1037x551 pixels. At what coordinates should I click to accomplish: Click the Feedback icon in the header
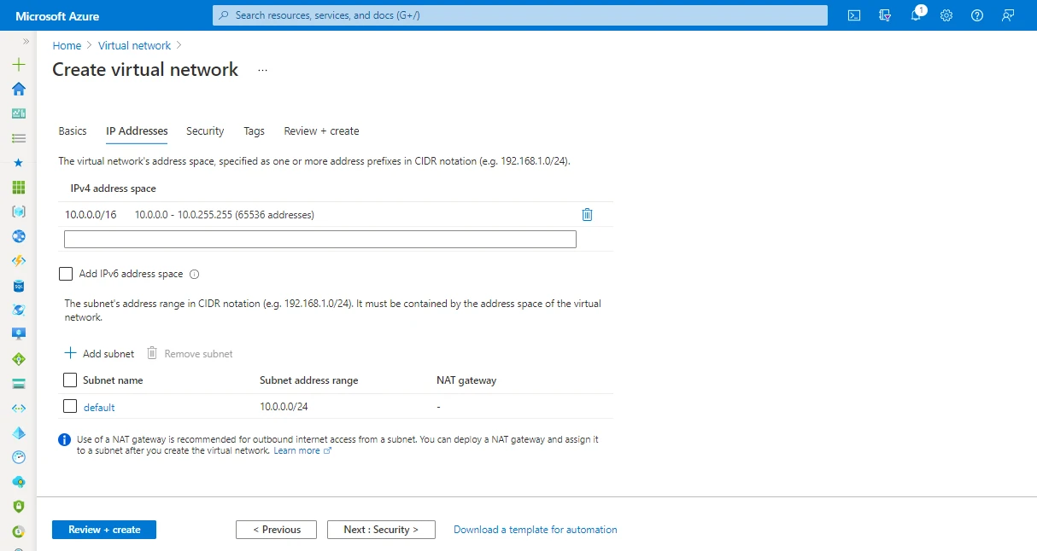1008,15
